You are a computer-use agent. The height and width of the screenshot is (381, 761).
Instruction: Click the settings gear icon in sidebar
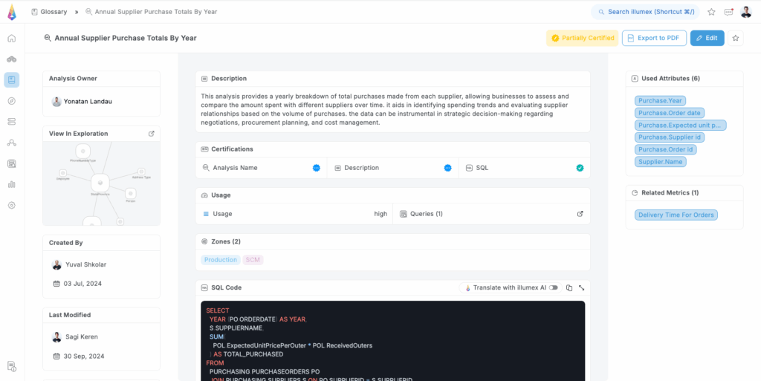(11, 205)
